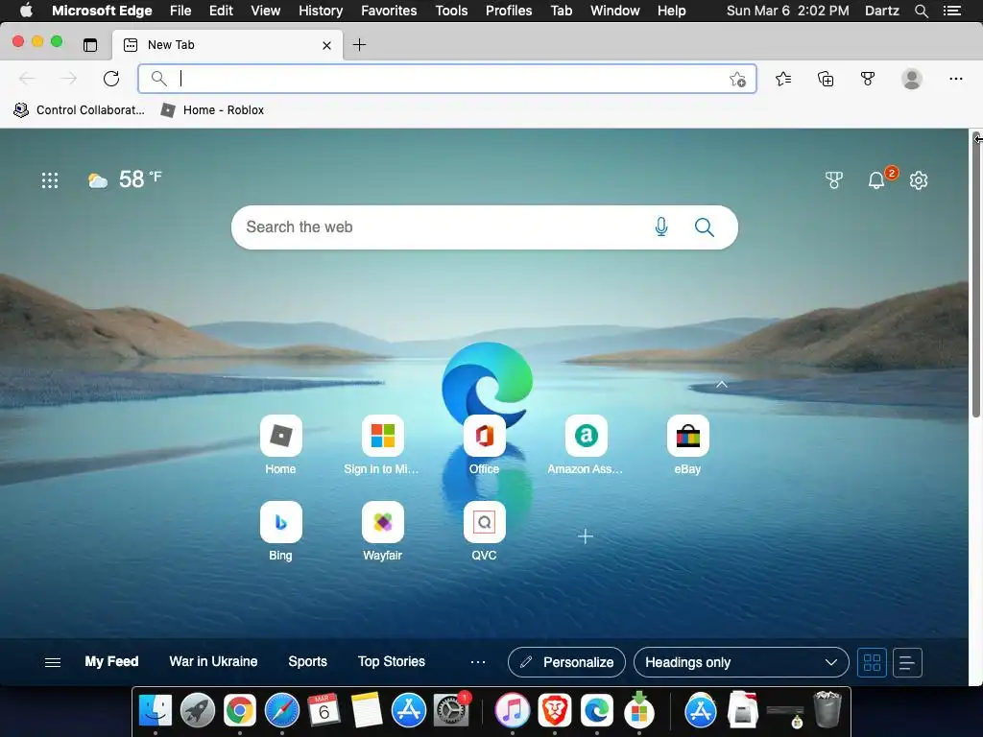This screenshot has width=983, height=737.
Task: Switch feed to list view
Action: coord(907,662)
